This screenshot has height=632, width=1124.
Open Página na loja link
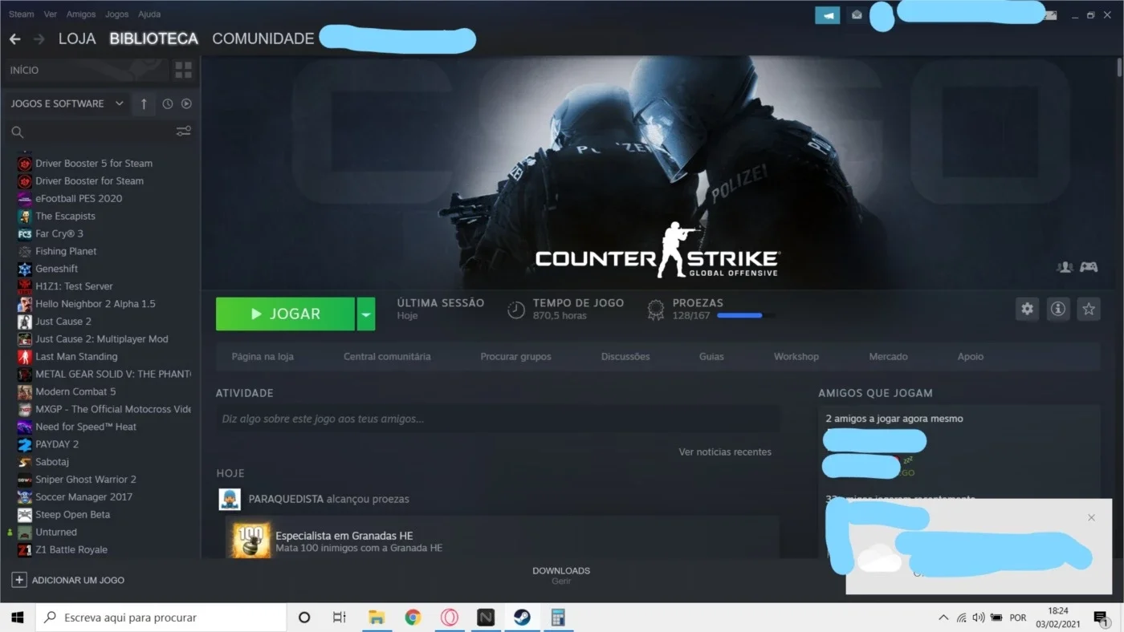(x=263, y=357)
